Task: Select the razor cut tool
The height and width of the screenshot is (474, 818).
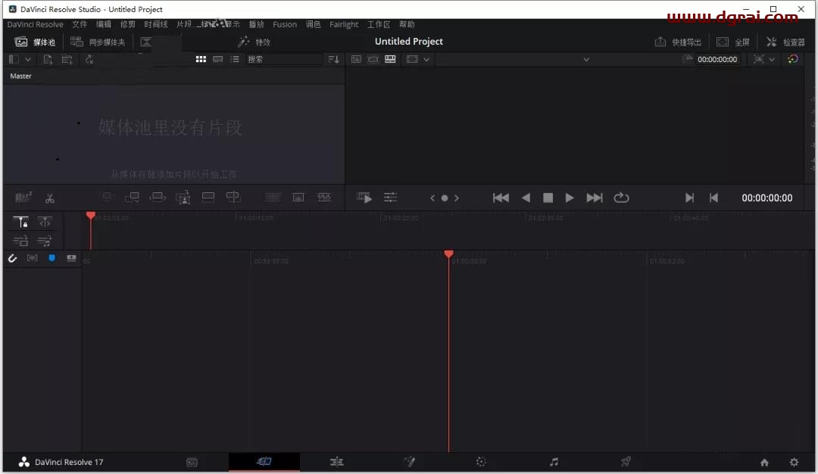Action: pos(50,198)
